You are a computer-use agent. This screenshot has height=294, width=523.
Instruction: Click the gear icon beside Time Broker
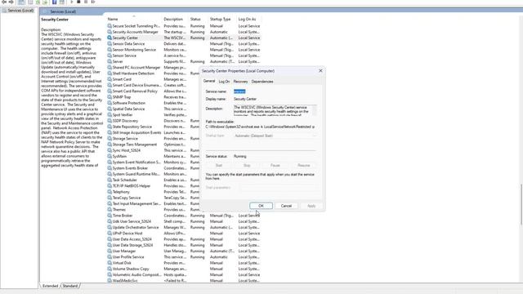tap(110, 216)
